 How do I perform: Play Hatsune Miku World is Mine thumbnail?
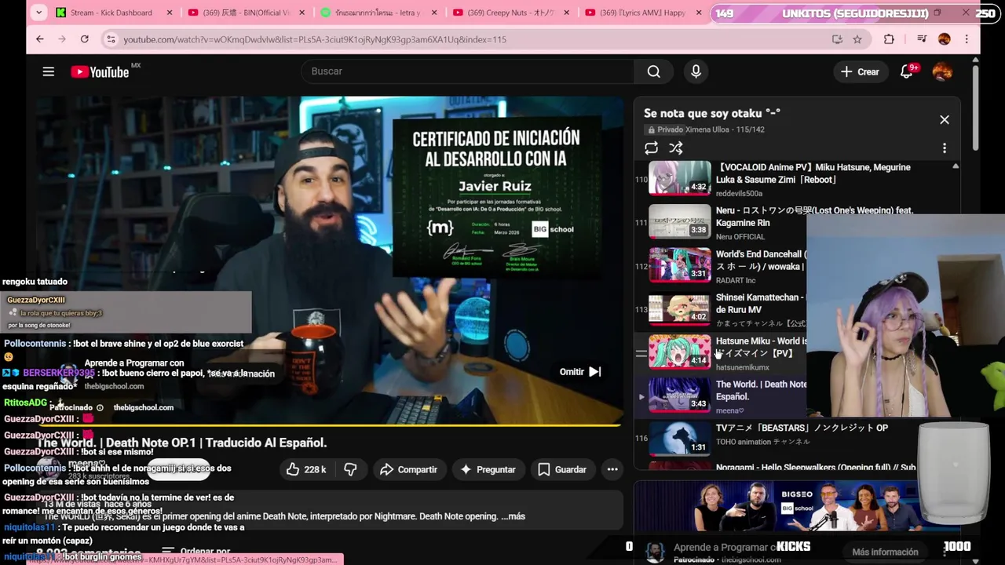point(679,352)
